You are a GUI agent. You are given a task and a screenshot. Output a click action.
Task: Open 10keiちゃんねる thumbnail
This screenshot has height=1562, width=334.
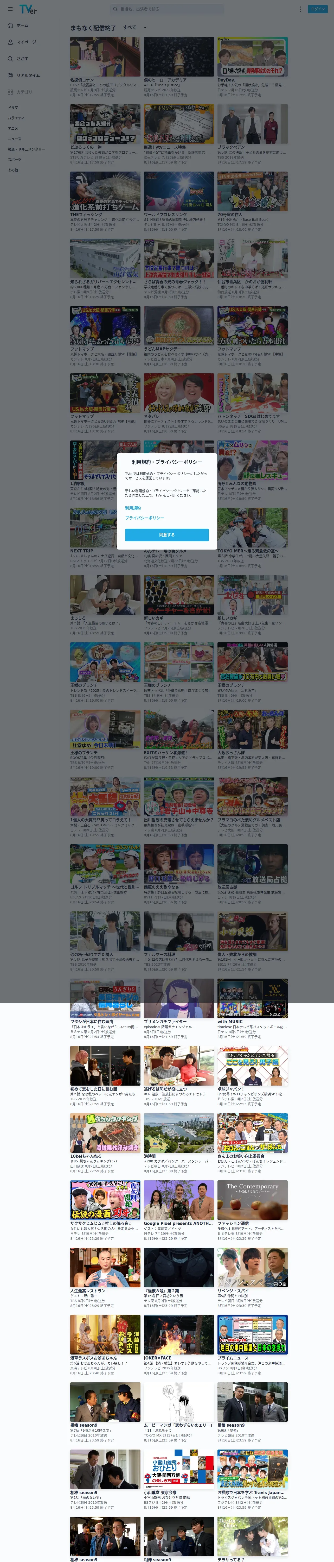pyautogui.click(x=105, y=1133)
